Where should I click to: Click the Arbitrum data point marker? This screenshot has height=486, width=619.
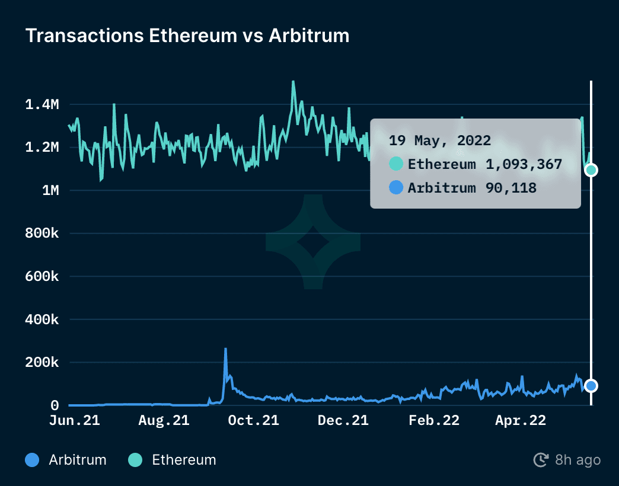[x=591, y=386]
